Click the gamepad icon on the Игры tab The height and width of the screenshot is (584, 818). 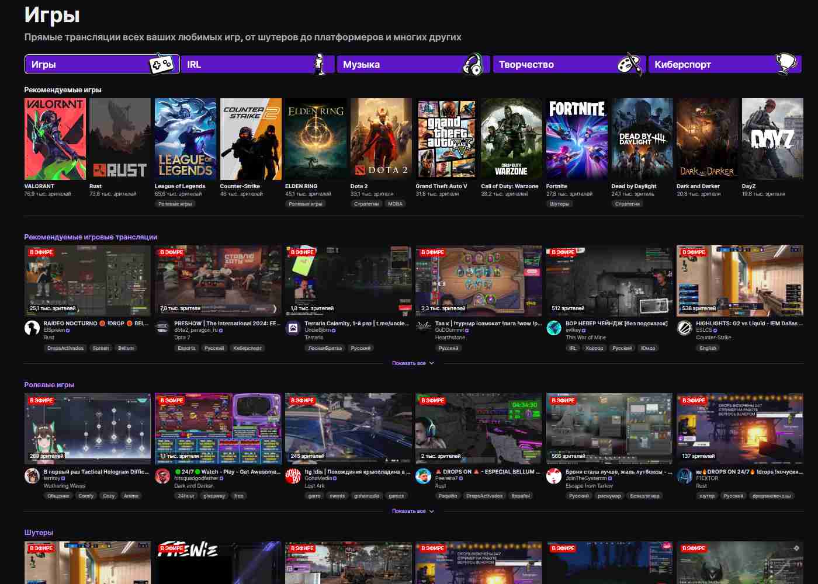[161, 64]
